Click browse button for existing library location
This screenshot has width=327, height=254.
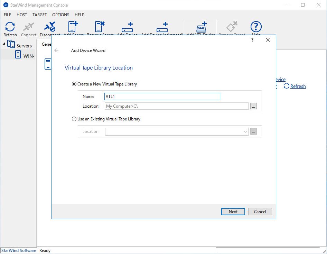point(253,132)
